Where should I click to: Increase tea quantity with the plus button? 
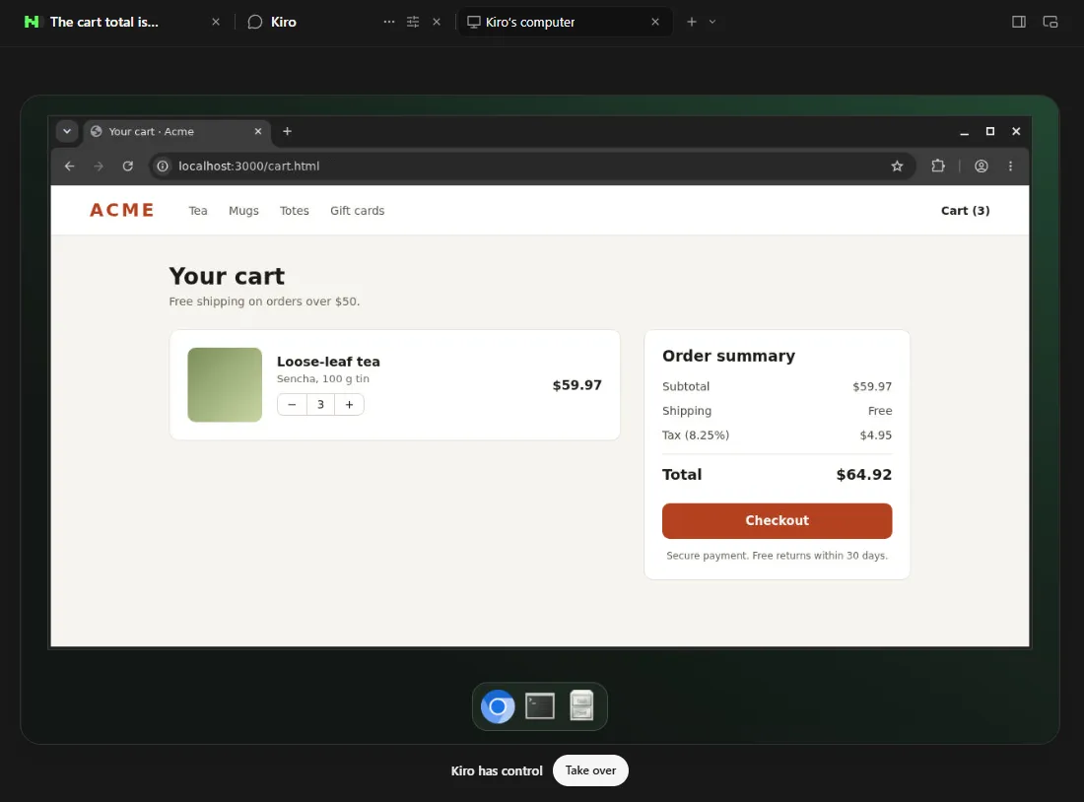(349, 405)
